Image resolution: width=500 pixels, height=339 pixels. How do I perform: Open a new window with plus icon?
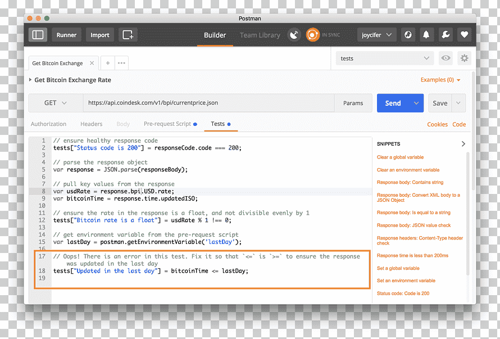(128, 34)
